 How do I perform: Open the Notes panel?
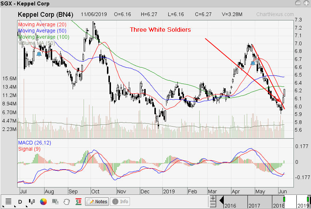[97, 201]
